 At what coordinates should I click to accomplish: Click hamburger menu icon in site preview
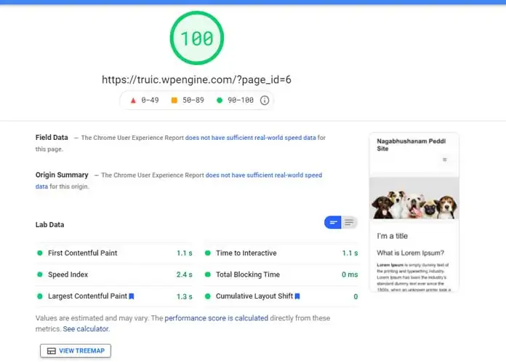coord(445,160)
